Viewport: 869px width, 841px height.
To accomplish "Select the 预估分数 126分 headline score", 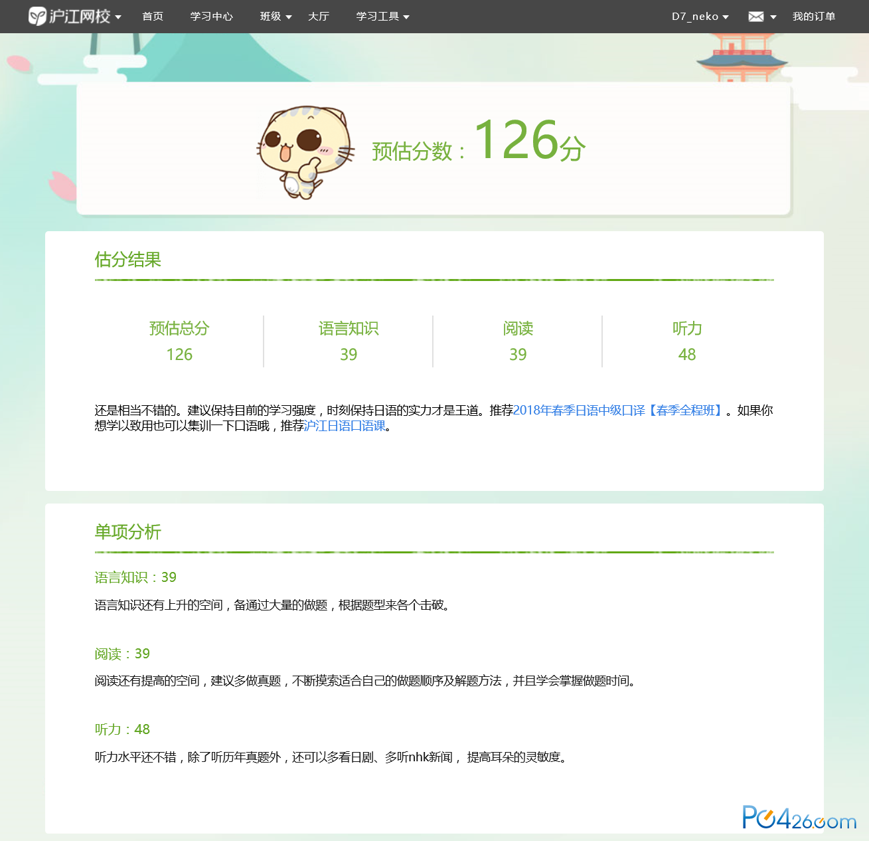I will [479, 141].
